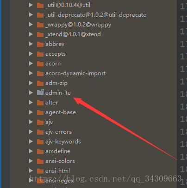187x188 pixels.
Task: Expand the accepts folder arrow
Action: click(31, 54)
